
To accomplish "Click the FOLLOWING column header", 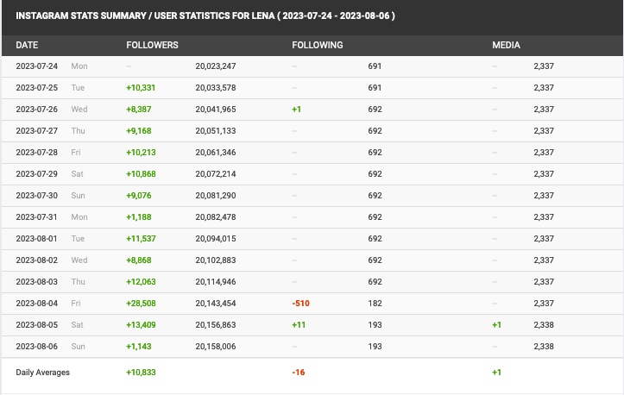I will click(x=317, y=45).
